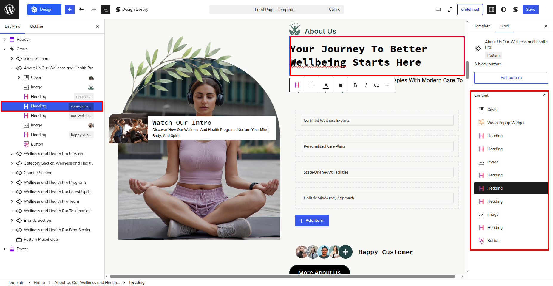Open the laptop device preview icon
This screenshot has height=286, width=553.
click(x=438, y=10)
